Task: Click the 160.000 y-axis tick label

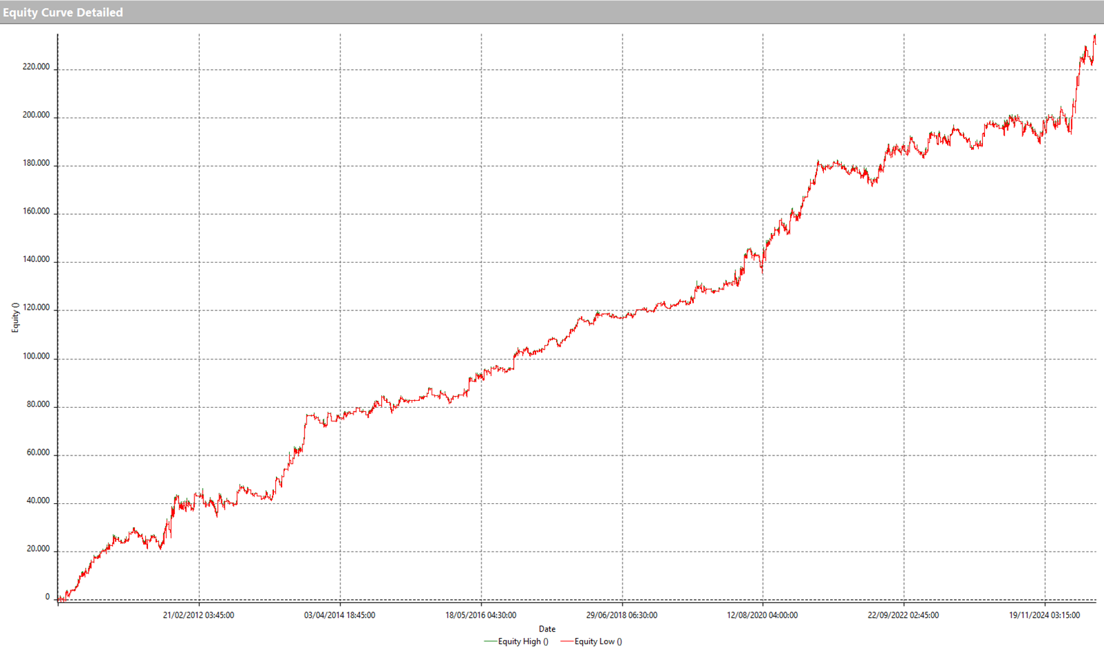Action: click(x=36, y=211)
